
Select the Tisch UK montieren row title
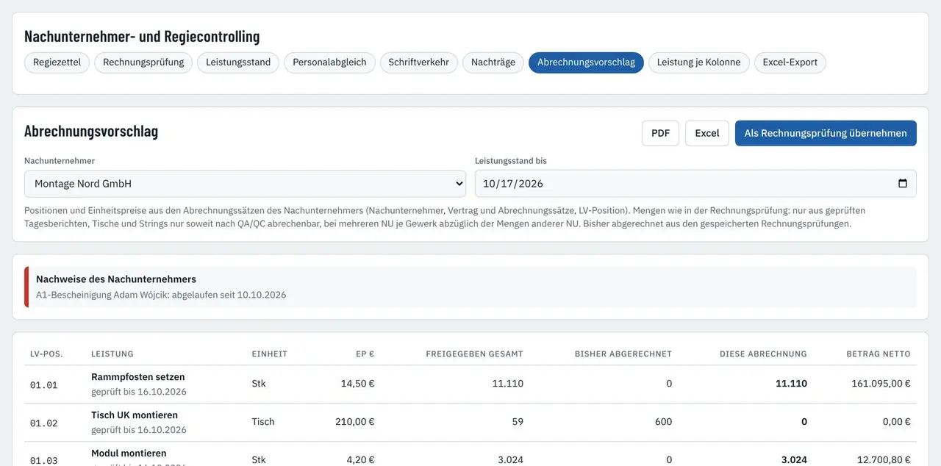click(135, 415)
